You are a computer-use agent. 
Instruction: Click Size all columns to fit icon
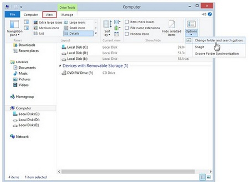[x=116, y=34]
